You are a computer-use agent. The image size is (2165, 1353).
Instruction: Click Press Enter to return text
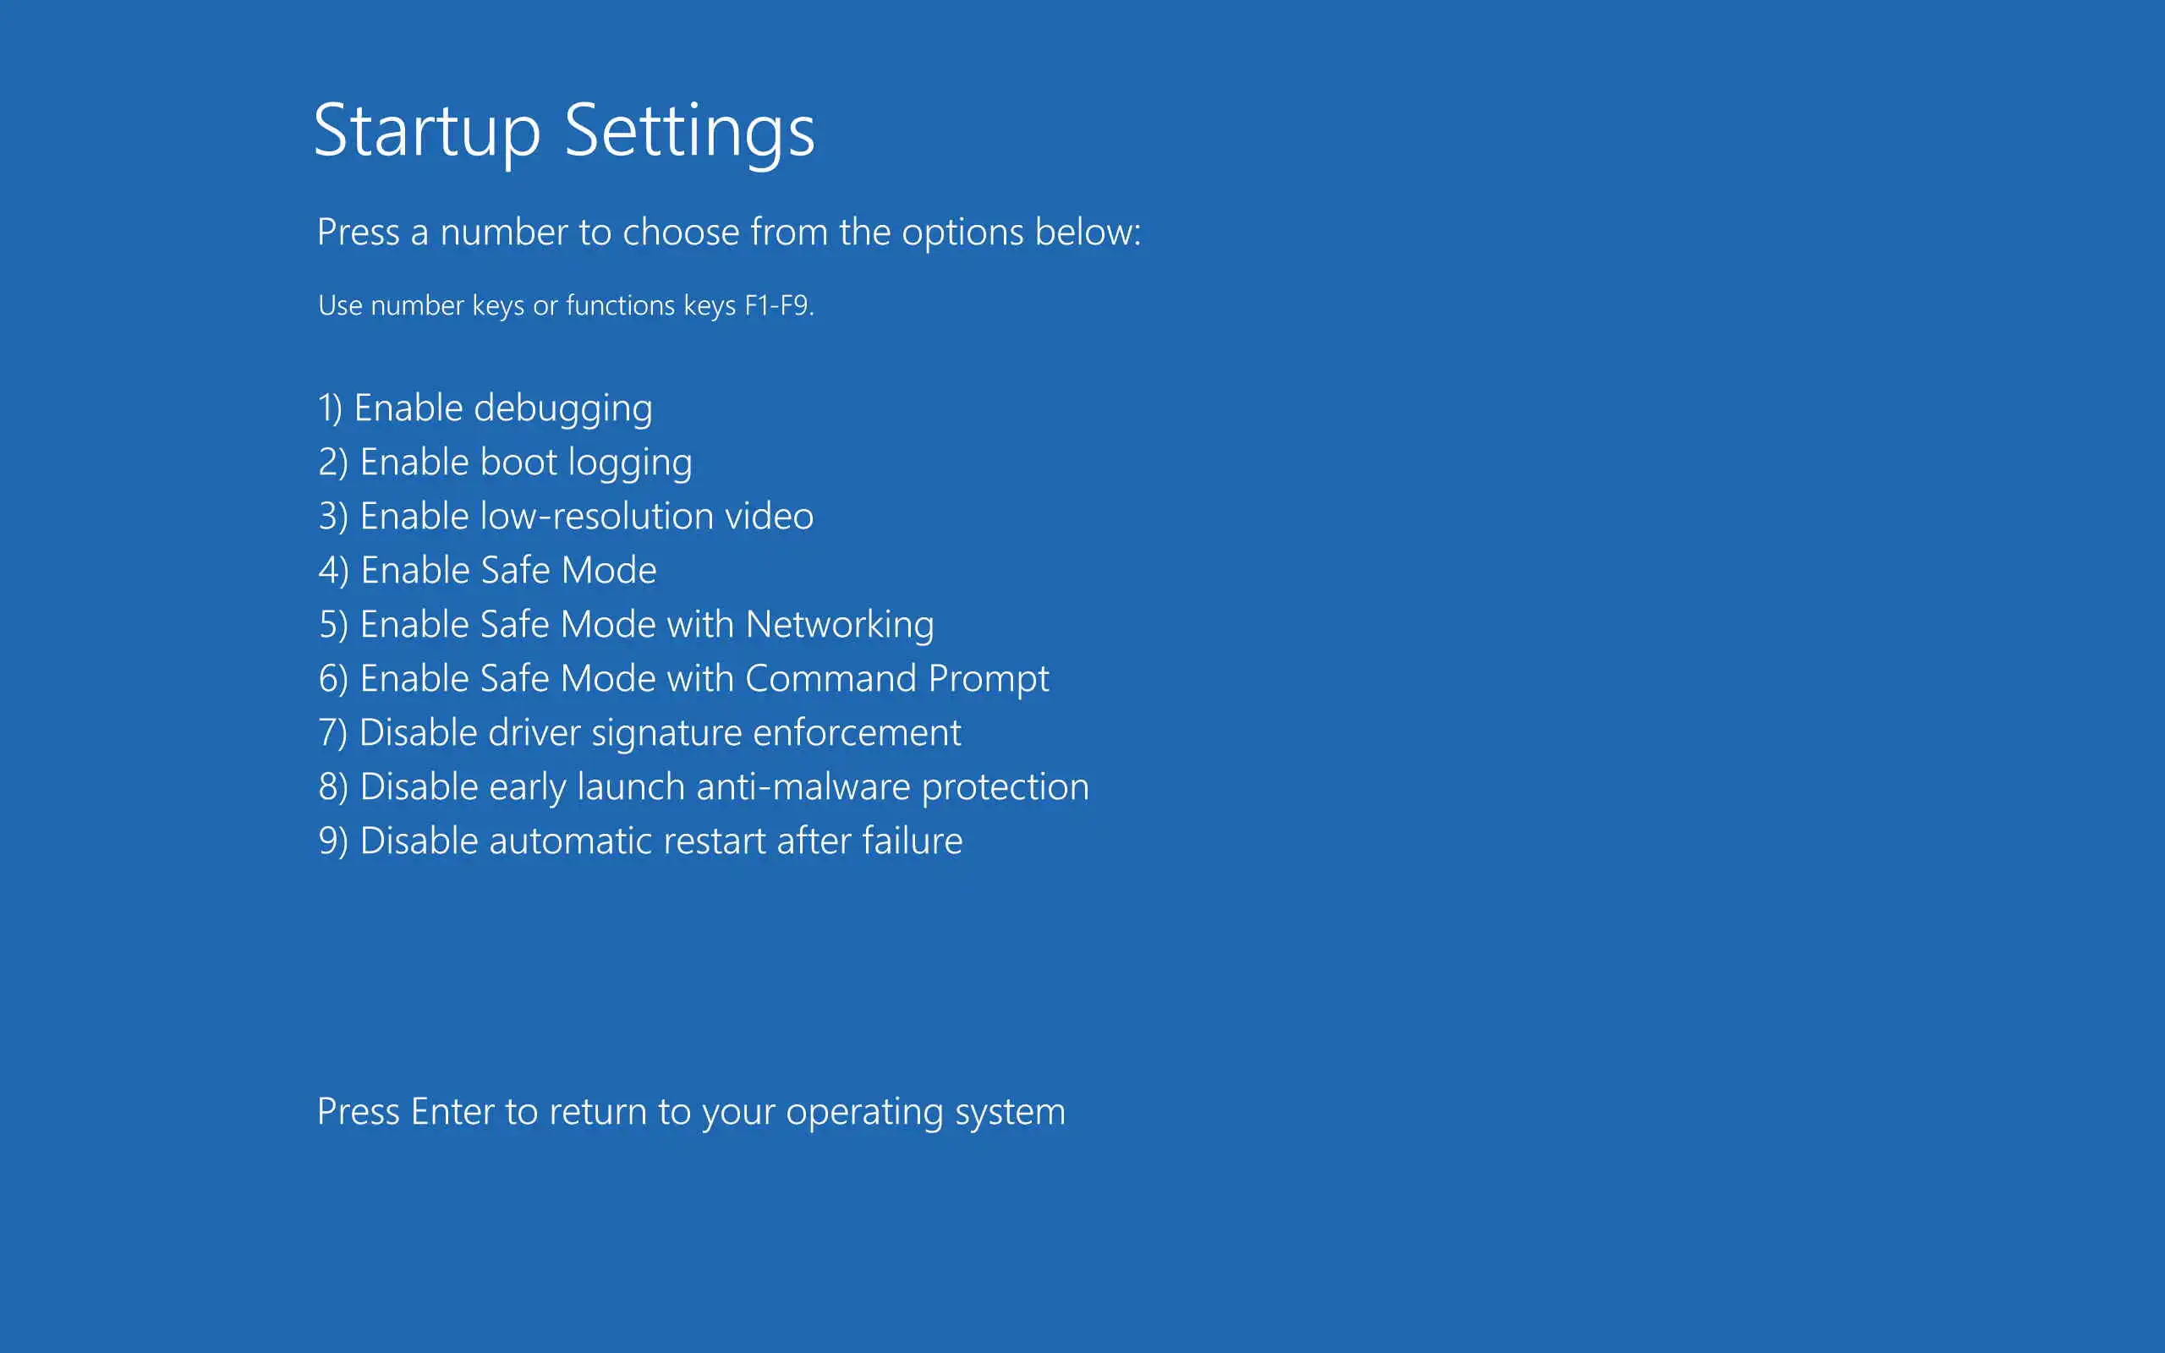[691, 1111]
